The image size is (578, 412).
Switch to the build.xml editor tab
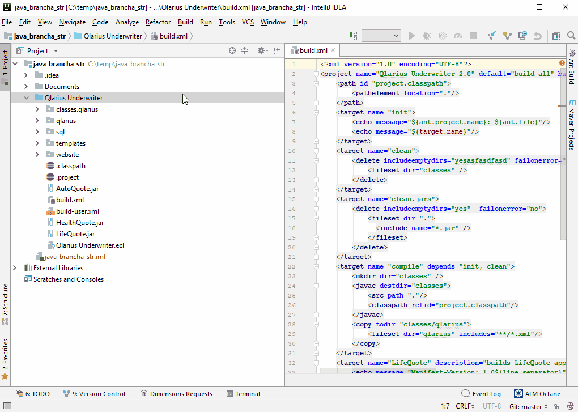pyautogui.click(x=312, y=50)
